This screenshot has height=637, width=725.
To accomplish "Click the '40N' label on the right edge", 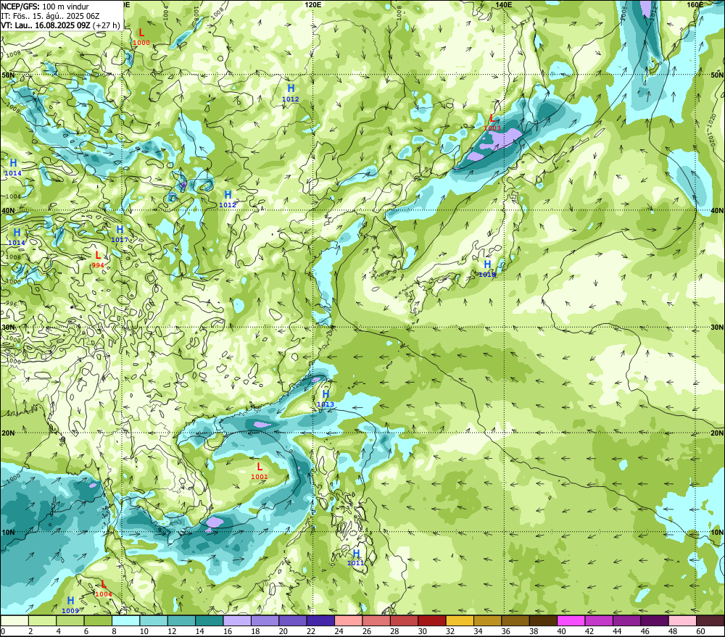I will pyautogui.click(x=717, y=211).
